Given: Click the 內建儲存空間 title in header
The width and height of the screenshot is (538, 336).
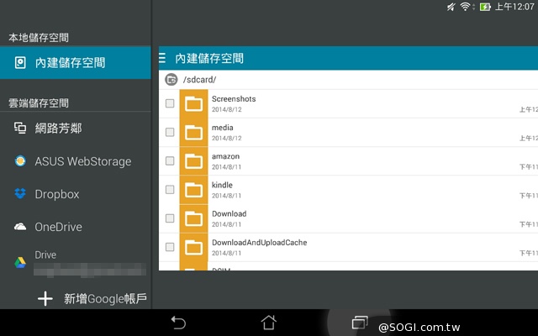Looking at the screenshot, I should (209, 58).
